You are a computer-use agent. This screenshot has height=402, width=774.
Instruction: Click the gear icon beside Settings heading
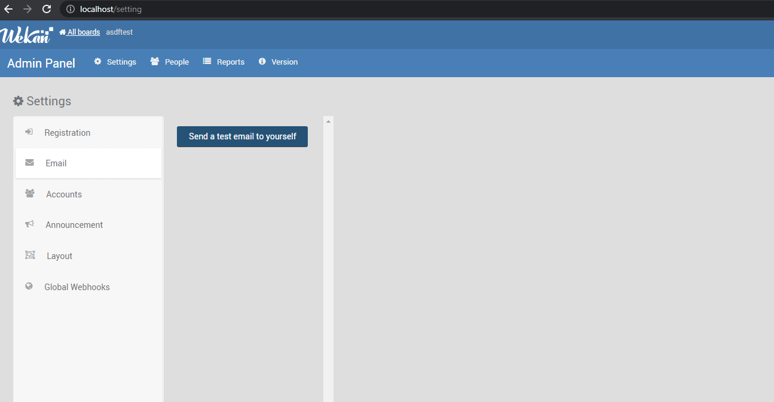pyautogui.click(x=19, y=101)
